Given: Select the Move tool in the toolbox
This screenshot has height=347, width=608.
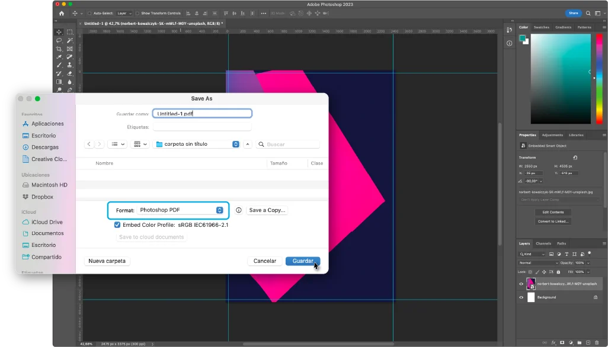Looking at the screenshot, I should pos(59,32).
